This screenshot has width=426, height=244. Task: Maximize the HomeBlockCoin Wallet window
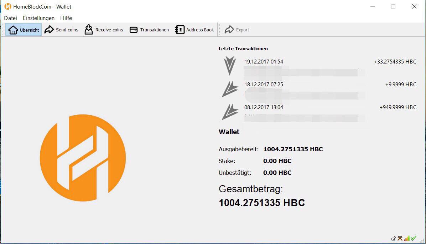(x=393, y=6)
